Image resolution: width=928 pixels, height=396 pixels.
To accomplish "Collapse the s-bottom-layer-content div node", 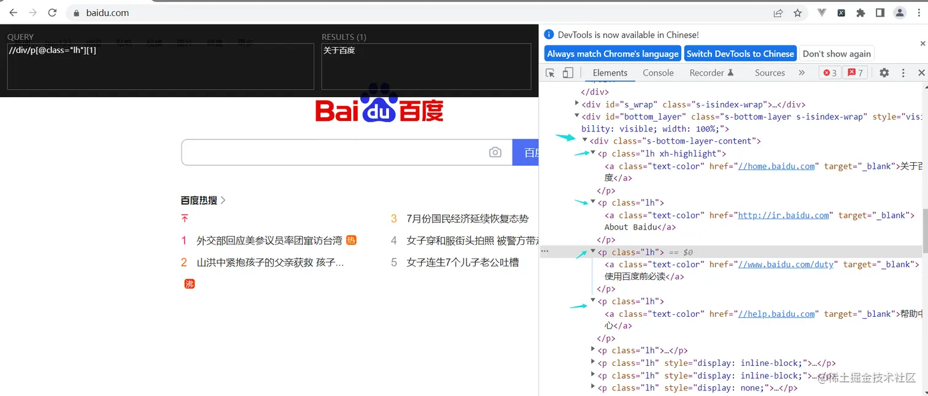I will [x=585, y=140].
